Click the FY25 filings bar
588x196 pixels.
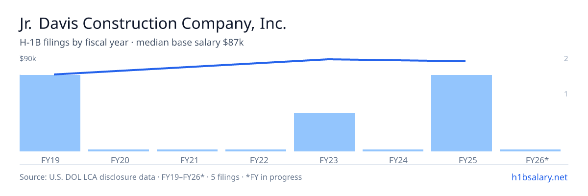(x=462, y=113)
